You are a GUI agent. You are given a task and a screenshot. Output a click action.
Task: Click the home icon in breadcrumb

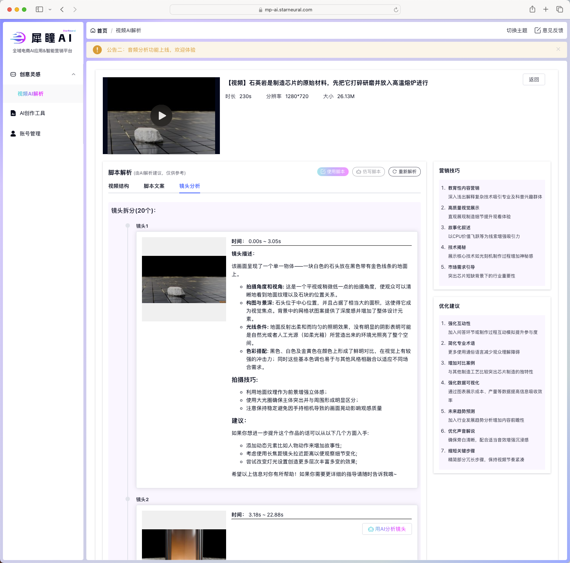point(93,30)
